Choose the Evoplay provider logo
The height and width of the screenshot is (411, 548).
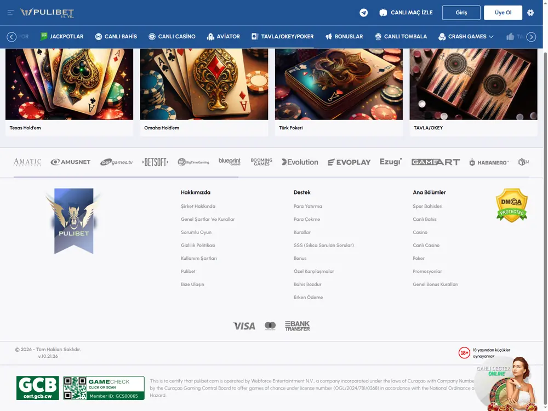click(349, 162)
